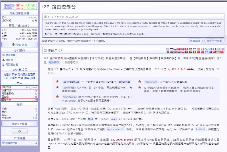Click the news headline 17-8-7 0.9.31 RELEASED
The image size is (227, 152).
[63, 17]
